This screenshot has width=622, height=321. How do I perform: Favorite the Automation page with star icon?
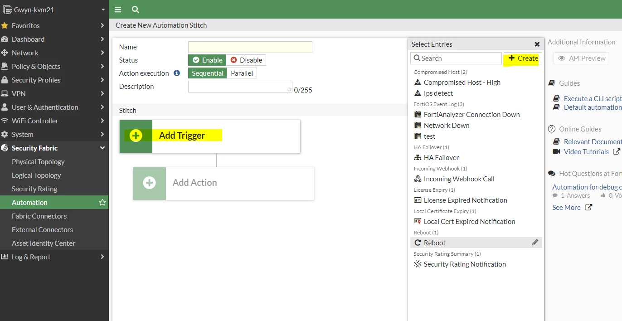(102, 203)
